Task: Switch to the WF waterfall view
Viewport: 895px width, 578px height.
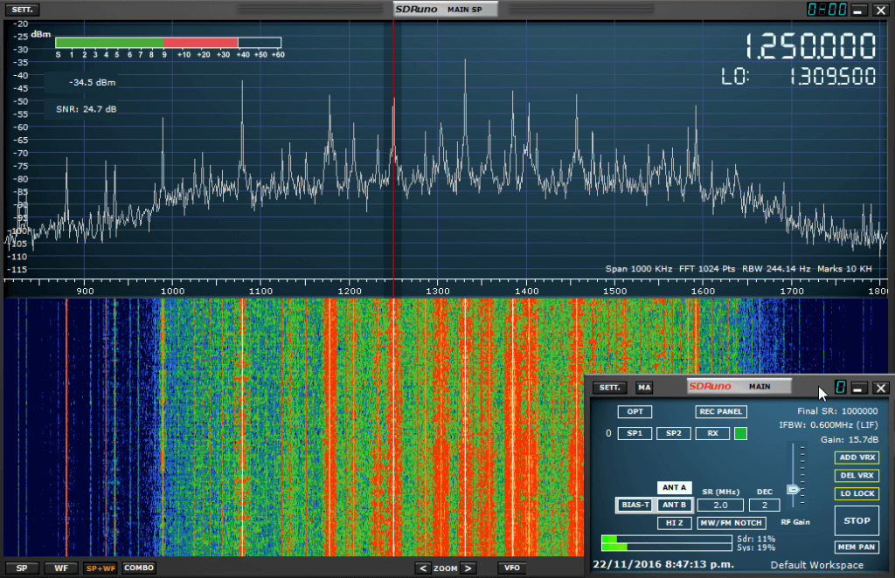Action: tap(61, 568)
